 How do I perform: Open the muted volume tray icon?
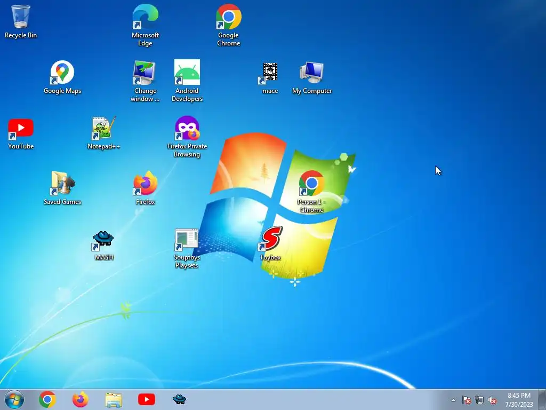pyautogui.click(x=492, y=400)
